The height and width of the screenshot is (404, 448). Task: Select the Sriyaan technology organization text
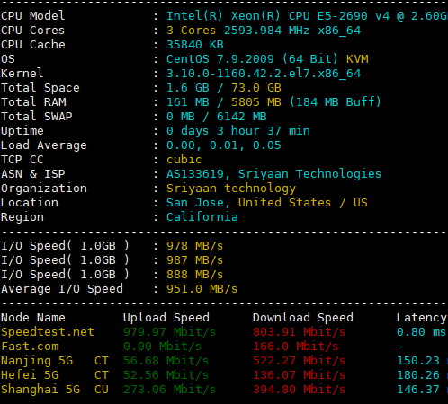click(231, 189)
